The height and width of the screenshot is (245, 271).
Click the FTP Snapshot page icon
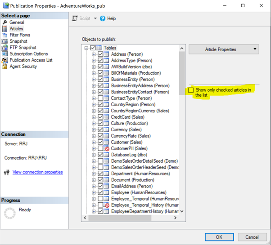[5, 48]
